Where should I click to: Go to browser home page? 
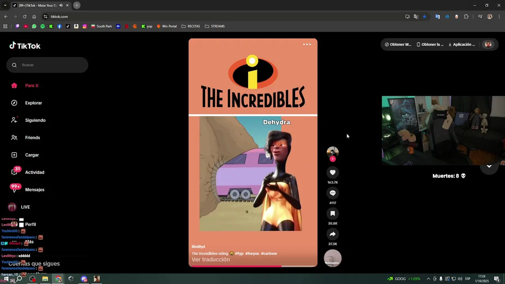pos(34,17)
